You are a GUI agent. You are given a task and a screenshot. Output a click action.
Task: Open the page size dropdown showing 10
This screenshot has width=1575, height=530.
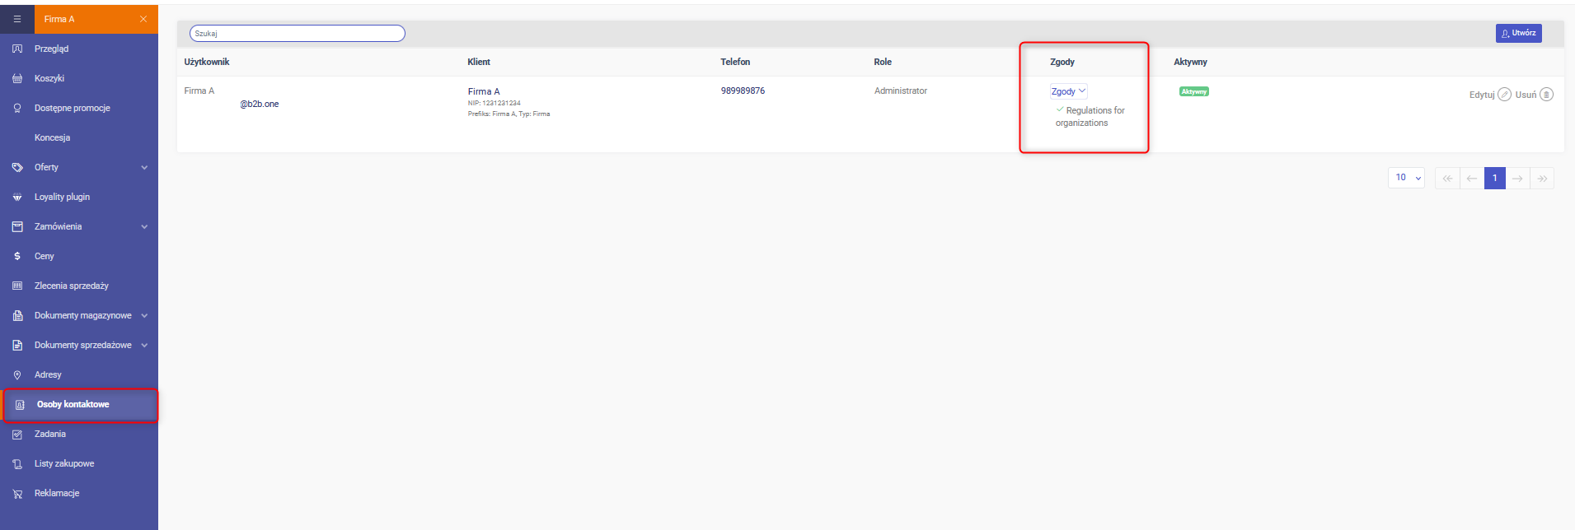pyautogui.click(x=1406, y=178)
